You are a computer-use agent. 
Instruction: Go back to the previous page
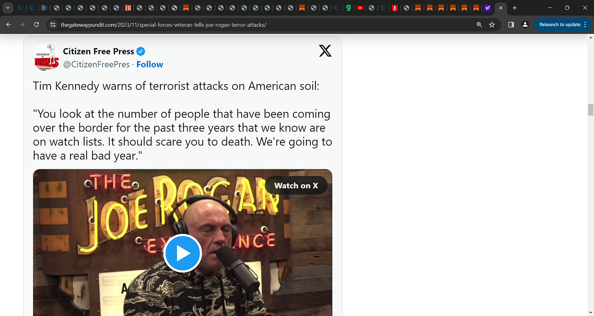pos(9,24)
